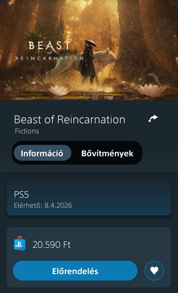Tap the PS5 heading text
Image resolution: width=178 pixels, height=293 pixels.
(x=21, y=194)
